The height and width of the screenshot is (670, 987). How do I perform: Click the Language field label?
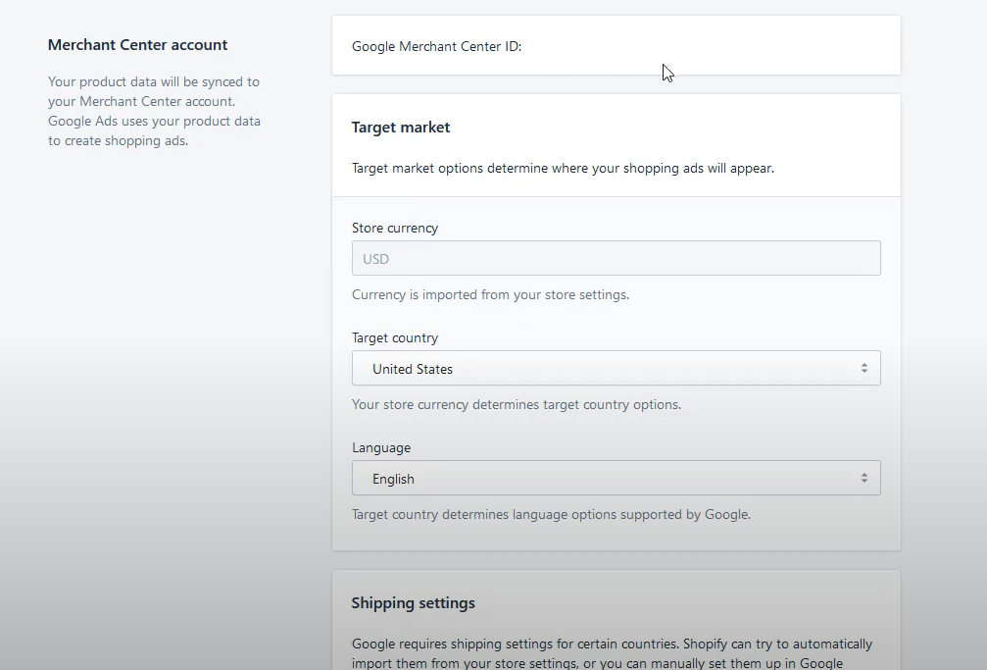(381, 447)
